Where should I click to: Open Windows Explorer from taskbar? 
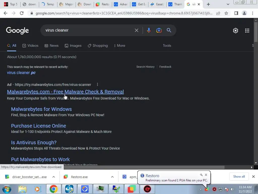point(22,189)
